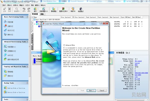Collapse the Copying and Migration Tasks panel
Image resolution: width=150 pixels, height=101 pixels.
[27, 67]
